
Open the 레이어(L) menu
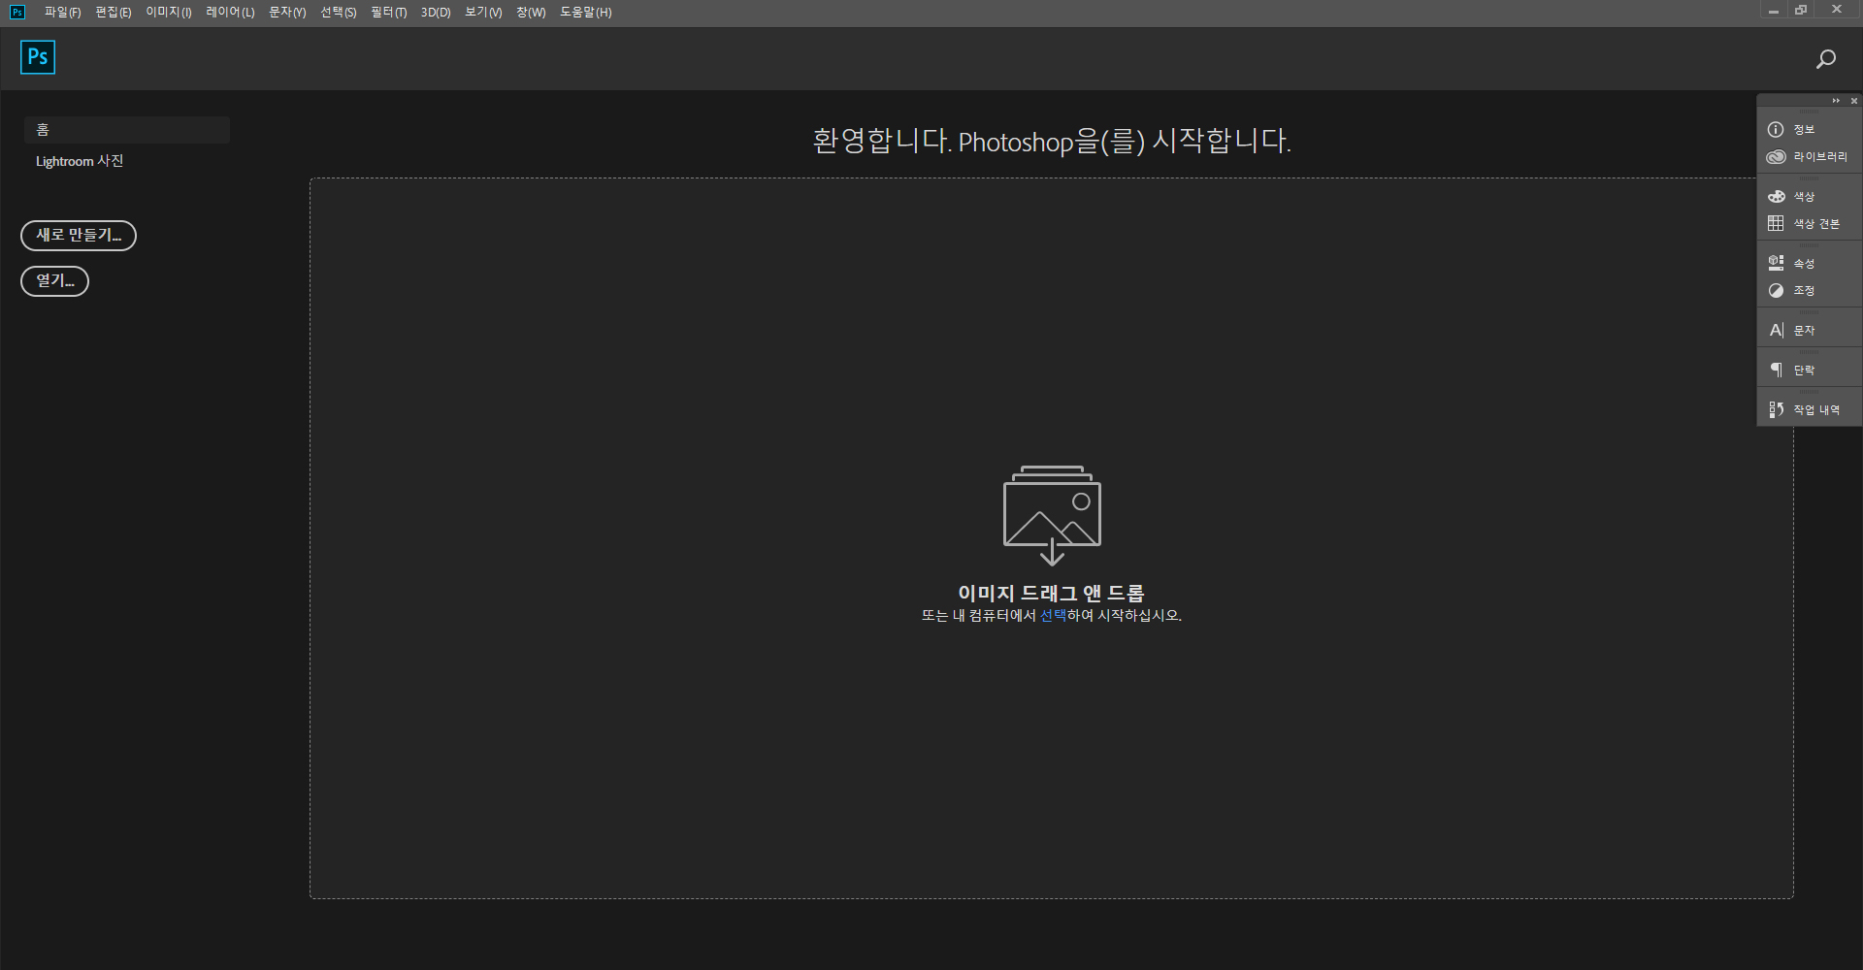(230, 13)
